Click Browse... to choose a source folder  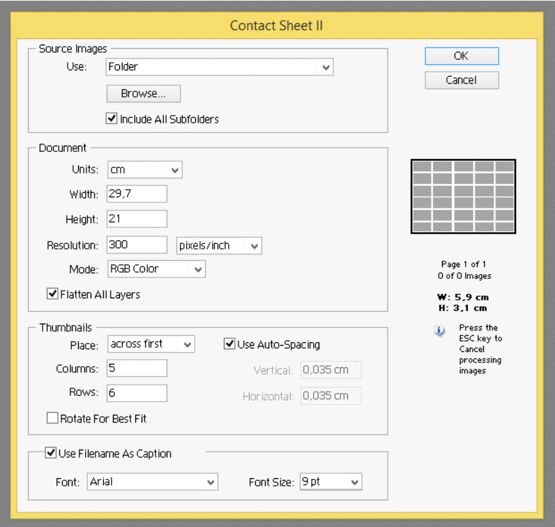coord(143,93)
